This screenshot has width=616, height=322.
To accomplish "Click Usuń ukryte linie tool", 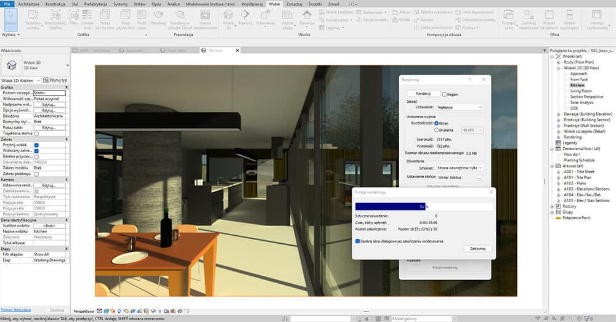I will click(x=125, y=19).
